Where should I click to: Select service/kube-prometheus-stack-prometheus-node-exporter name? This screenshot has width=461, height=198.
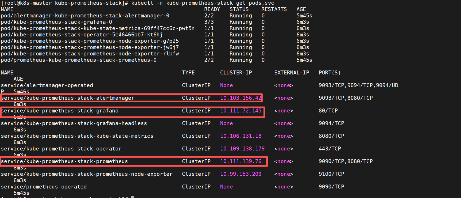pyautogui.click(x=87, y=174)
